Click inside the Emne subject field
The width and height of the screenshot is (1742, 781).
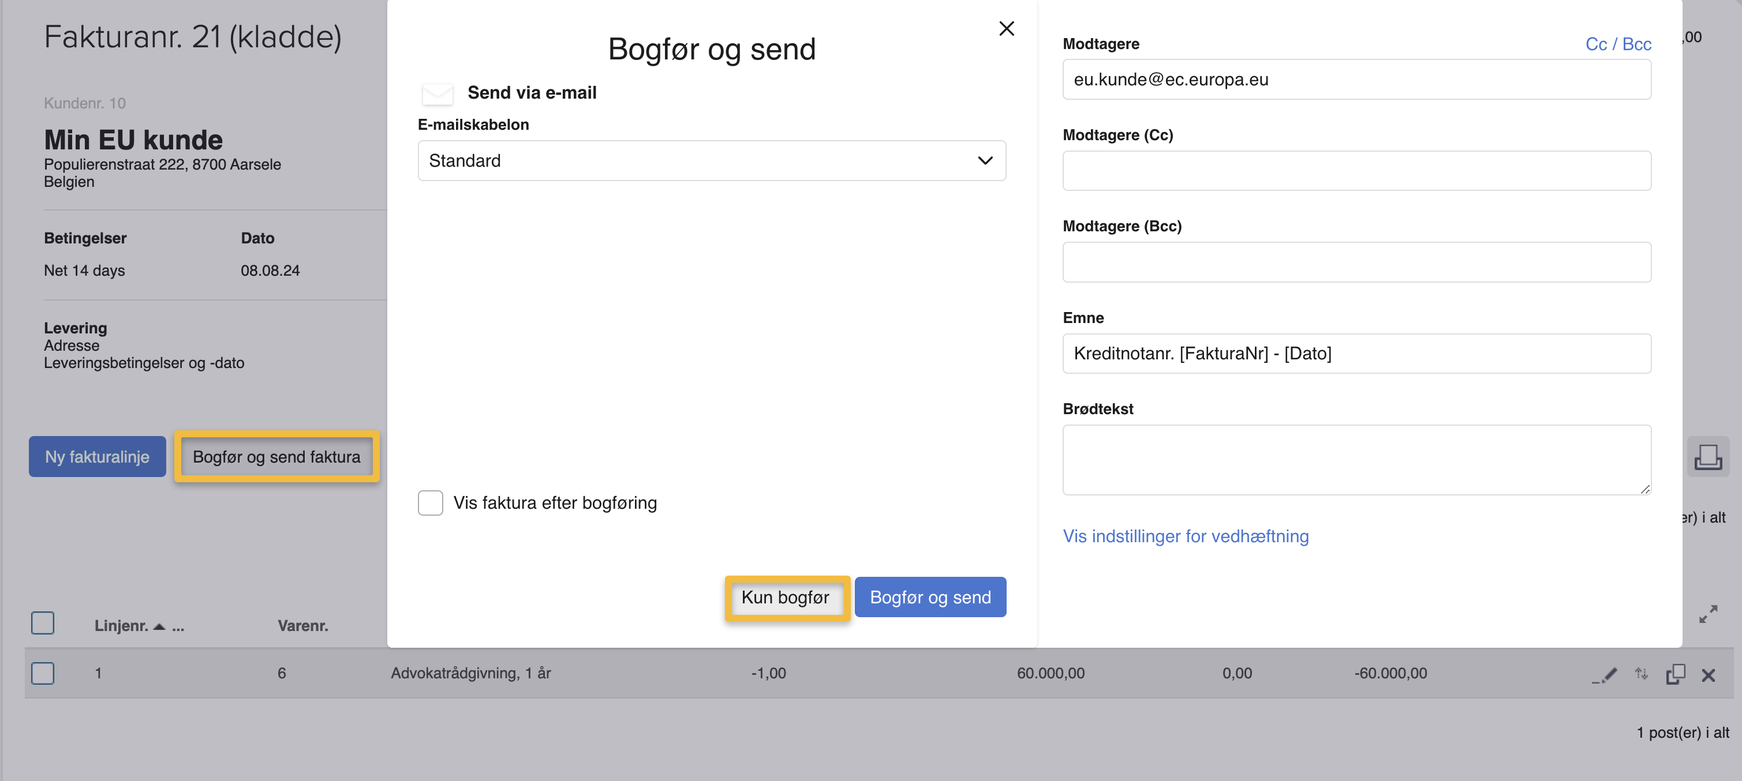(x=1356, y=354)
